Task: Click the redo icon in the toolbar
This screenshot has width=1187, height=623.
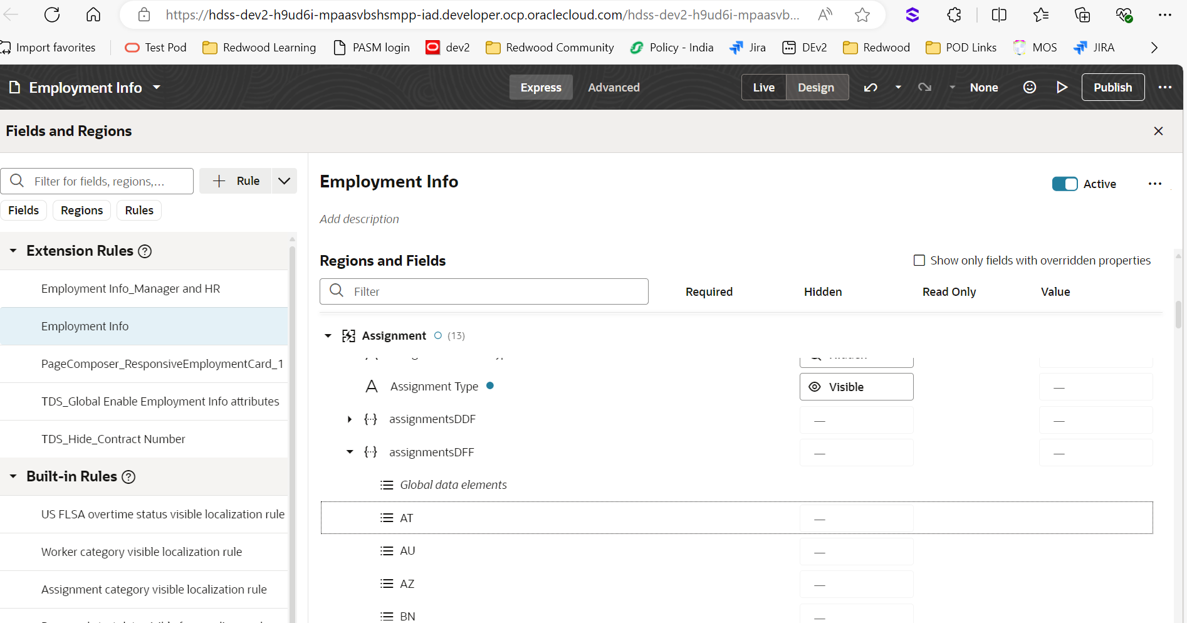Action: click(x=924, y=87)
